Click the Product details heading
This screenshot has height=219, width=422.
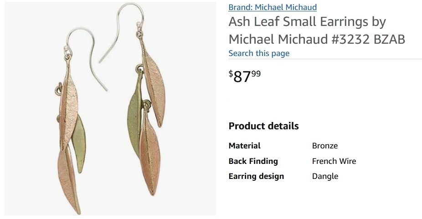(x=263, y=126)
